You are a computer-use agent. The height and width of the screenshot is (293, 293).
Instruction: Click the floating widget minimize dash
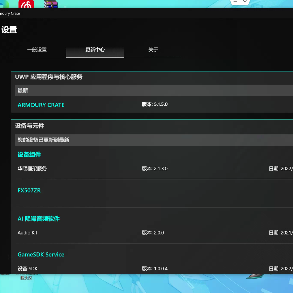[235, 1]
